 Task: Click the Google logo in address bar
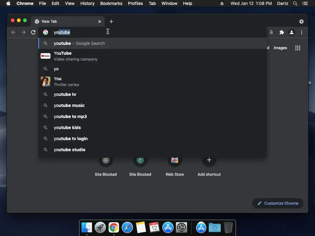(46, 32)
